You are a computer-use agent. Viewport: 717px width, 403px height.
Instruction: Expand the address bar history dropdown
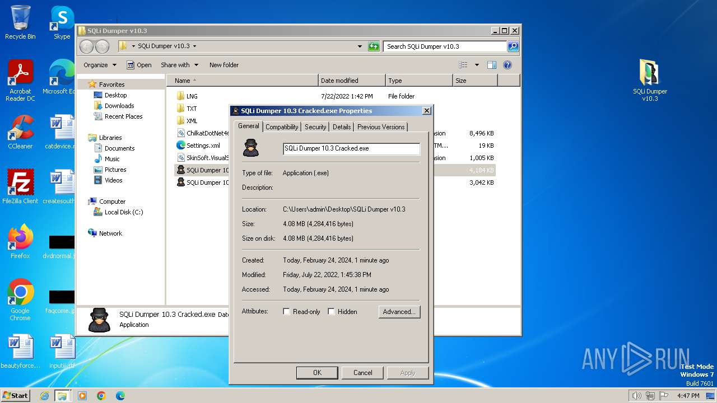click(360, 46)
